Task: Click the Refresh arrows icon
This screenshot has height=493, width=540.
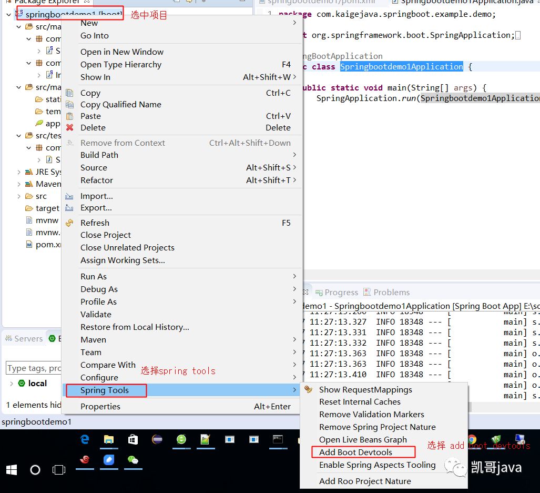Action: 69,223
